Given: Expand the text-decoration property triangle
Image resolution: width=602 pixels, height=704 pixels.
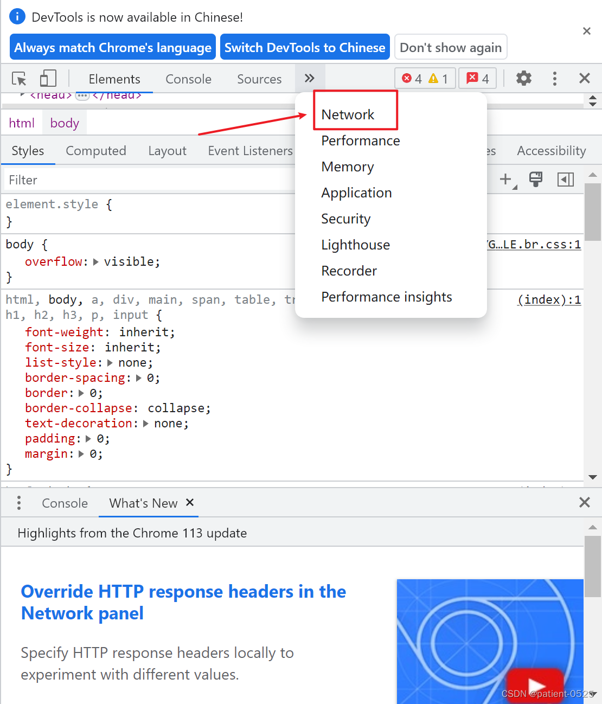Looking at the screenshot, I should click(x=146, y=424).
